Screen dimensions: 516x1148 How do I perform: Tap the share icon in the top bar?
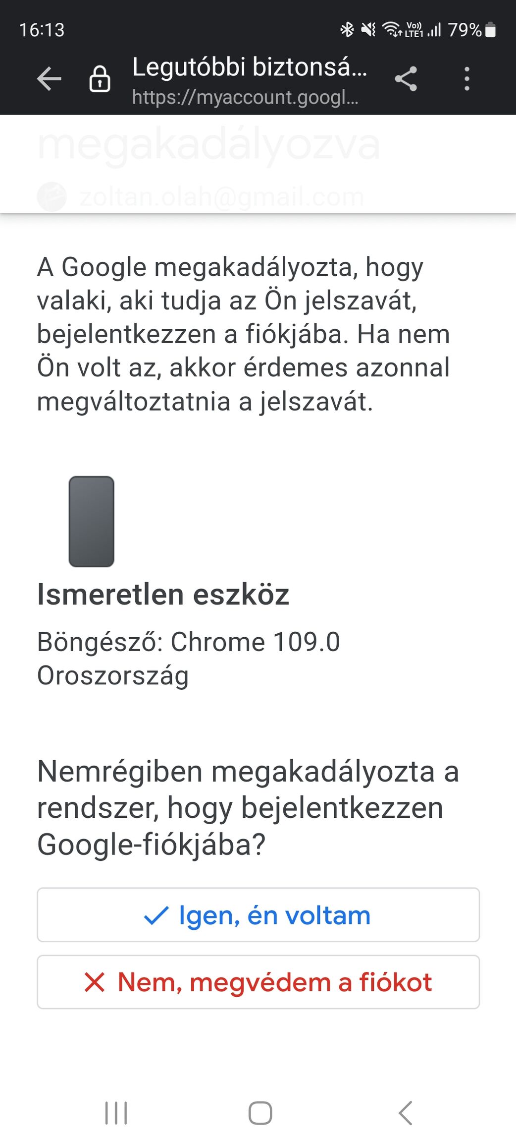pos(406,79)
